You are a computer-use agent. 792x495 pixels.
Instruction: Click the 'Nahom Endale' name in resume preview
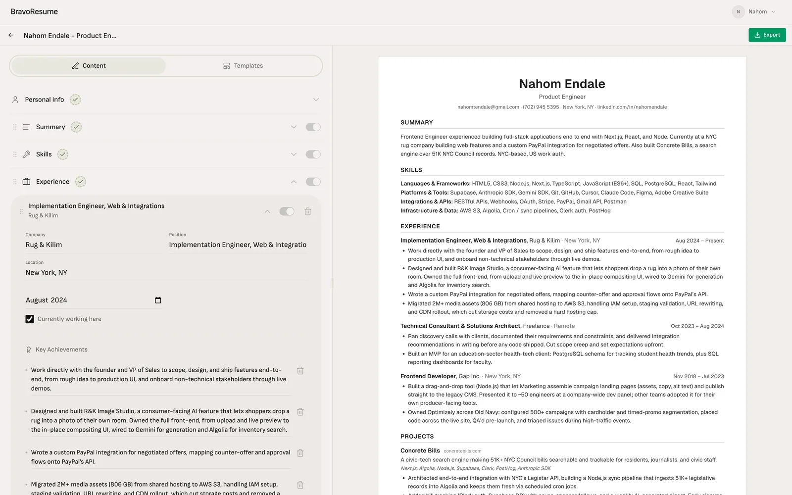click(x=562, y=84)
